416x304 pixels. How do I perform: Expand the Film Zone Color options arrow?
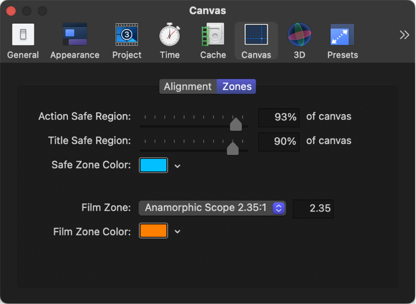[177, 231]
